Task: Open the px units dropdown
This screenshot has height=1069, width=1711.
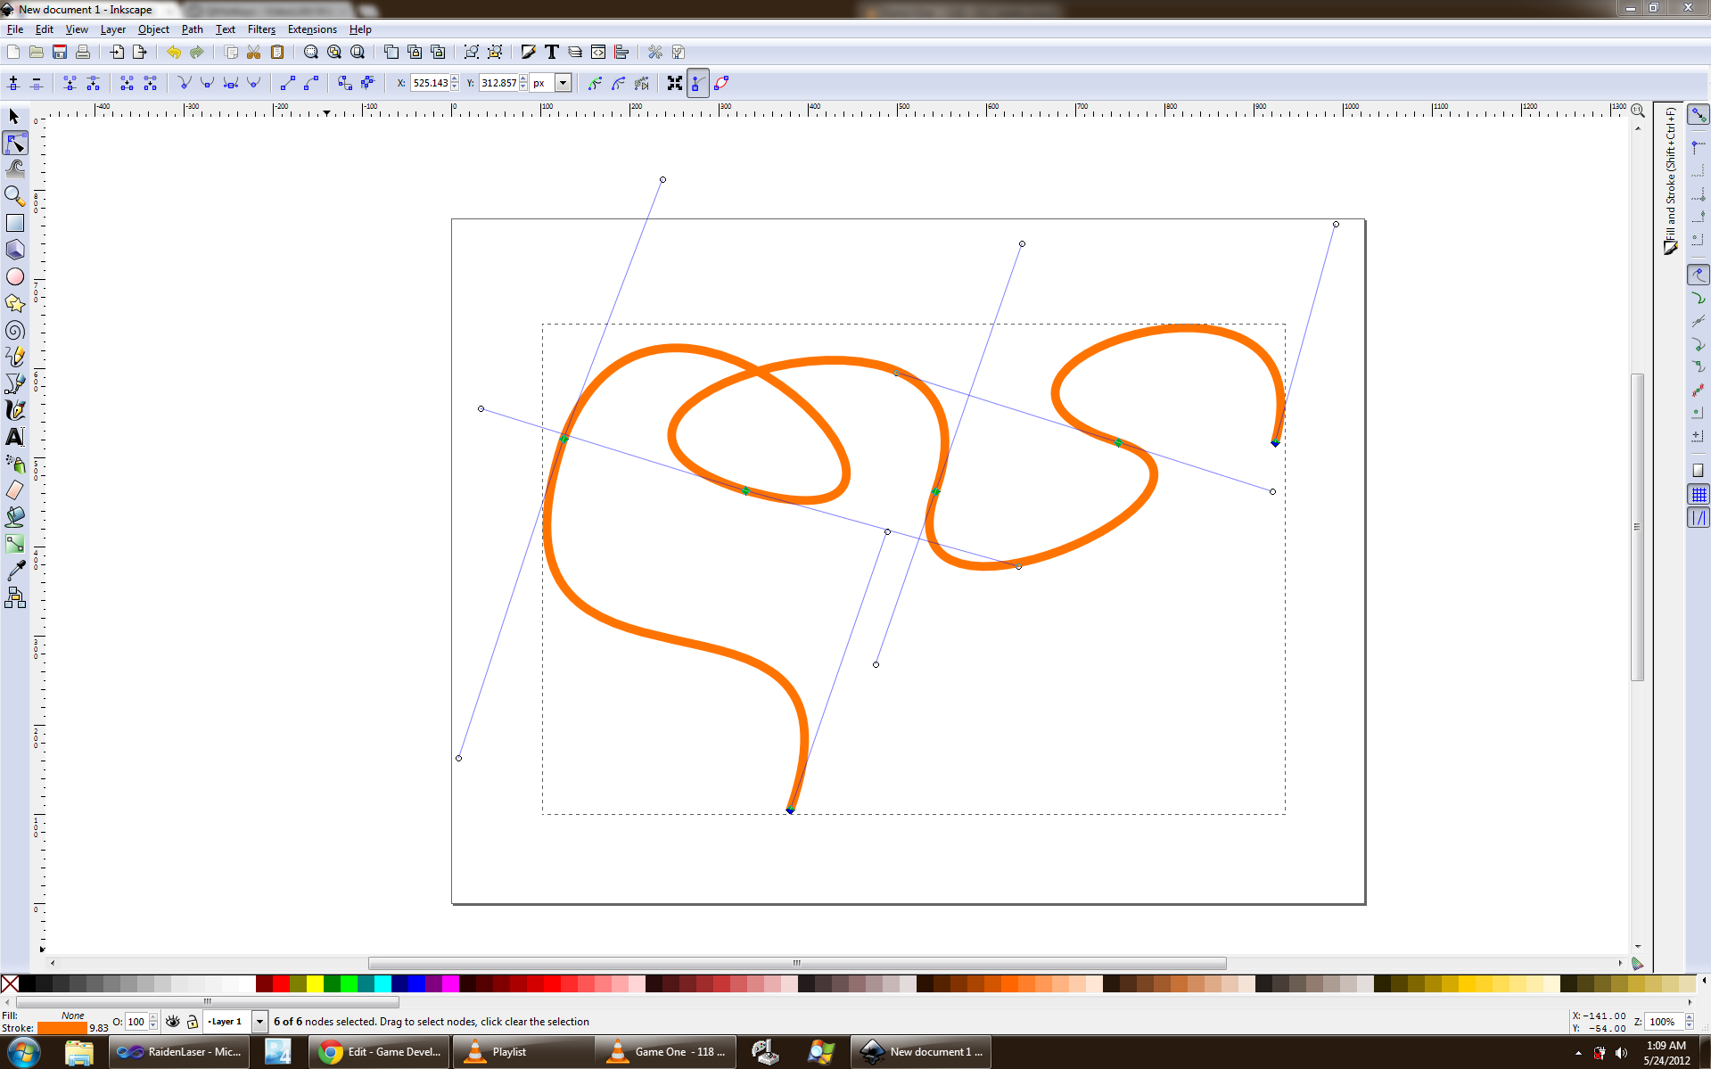Action: [563, 83]
